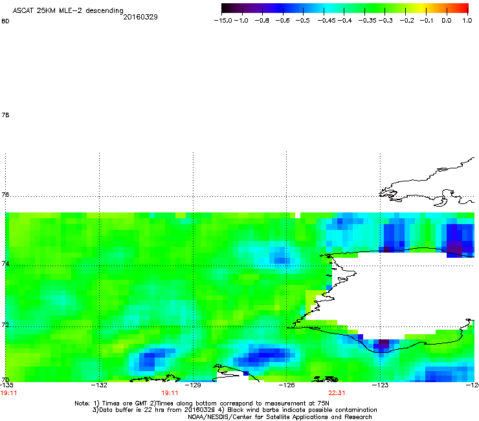Viewport: 479px width, 421px height.
Task: Click the "-15.0" color scale label
Action: pos(223,21)
